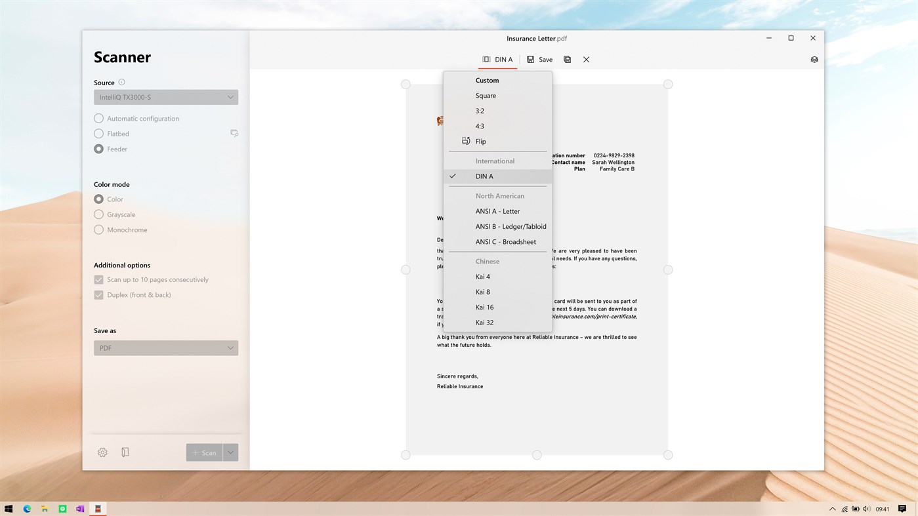The image size is (918, 516).
Task: Select Kai 32 paper format
Action: click(497, 323)
